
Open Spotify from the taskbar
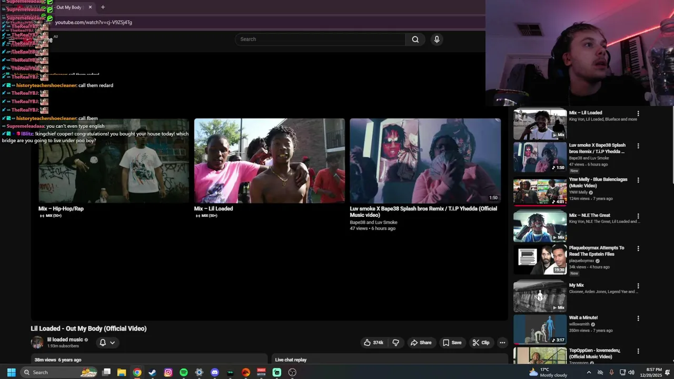[184, 372]
